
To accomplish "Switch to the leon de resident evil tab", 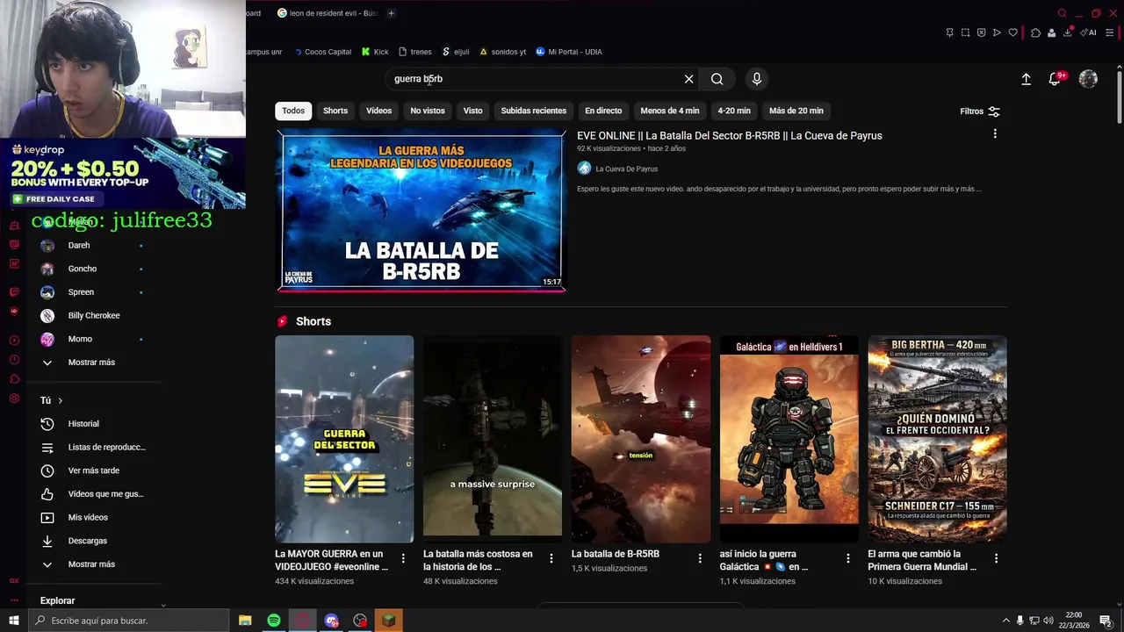I will pos(327,13).
